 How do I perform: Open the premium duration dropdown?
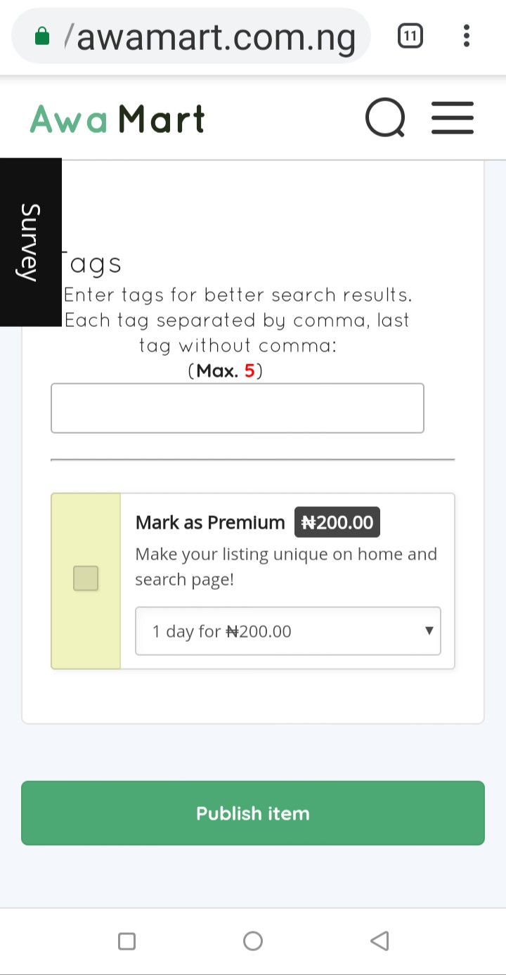coord(287,631)
